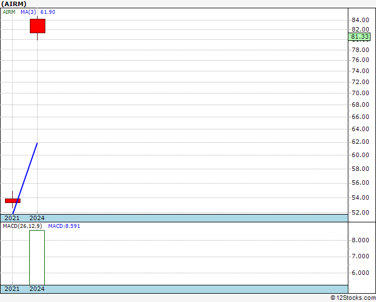Image resolution: width=376 pixels, height=302 pixels.
Task: Click the 54.00 price axis label
Action: pyautogui.click(x=360, y=197)
